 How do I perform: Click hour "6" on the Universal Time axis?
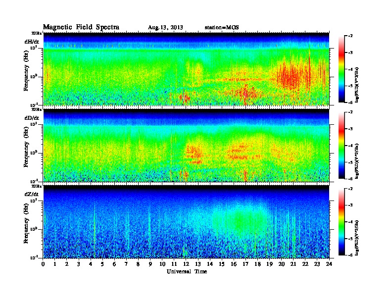(114, 264)
